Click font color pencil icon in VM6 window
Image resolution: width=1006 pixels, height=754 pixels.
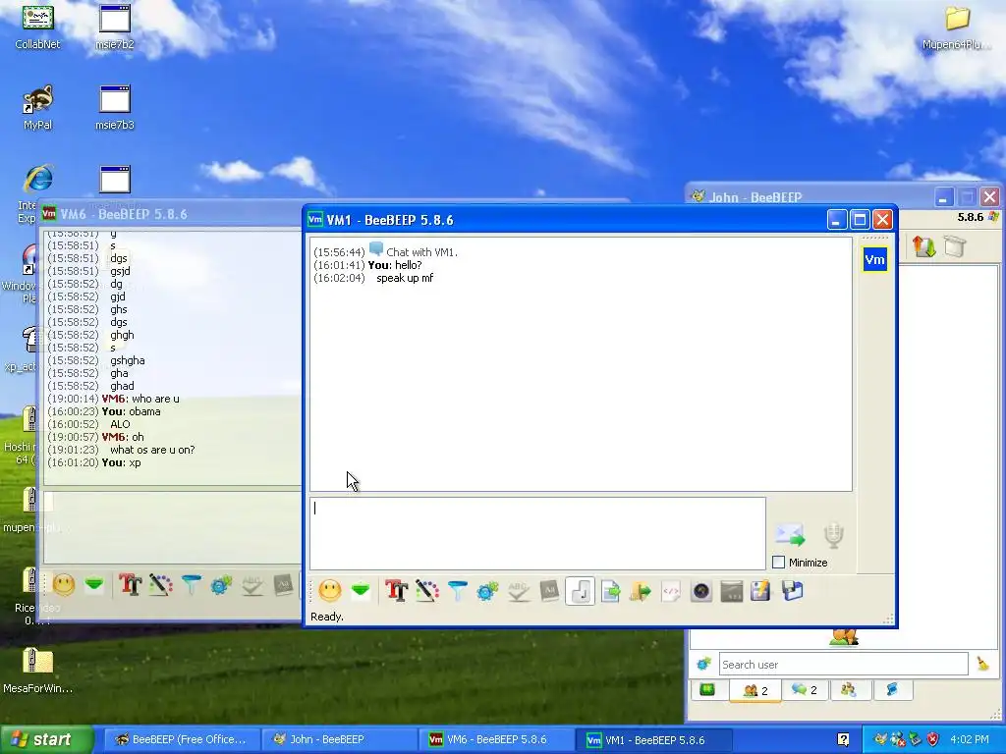coord(160,585)
